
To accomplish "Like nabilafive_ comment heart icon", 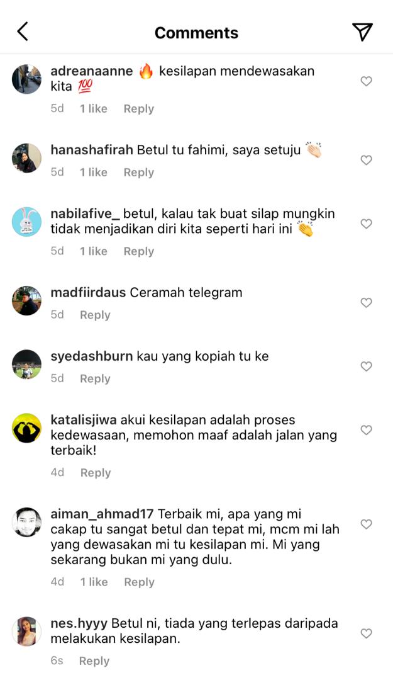I will click(x=366, y=224).
